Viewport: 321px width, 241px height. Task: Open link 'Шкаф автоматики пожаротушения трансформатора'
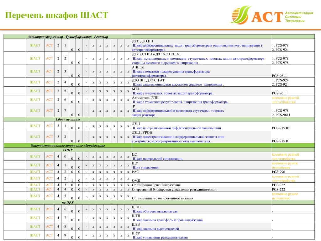171,72
